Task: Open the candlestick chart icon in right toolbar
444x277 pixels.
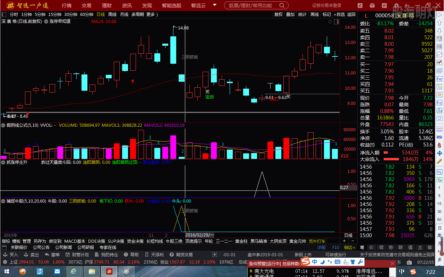Action: tap(439, 63)
